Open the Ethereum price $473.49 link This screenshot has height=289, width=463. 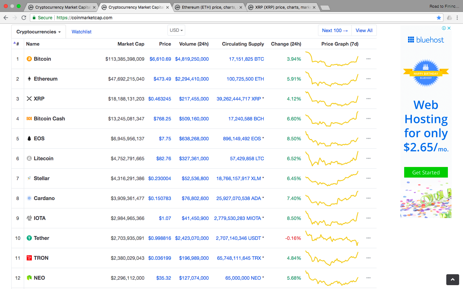[x=162, y=79]
